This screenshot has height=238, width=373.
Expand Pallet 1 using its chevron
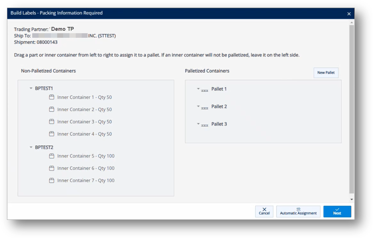click(x=198, y=89)
